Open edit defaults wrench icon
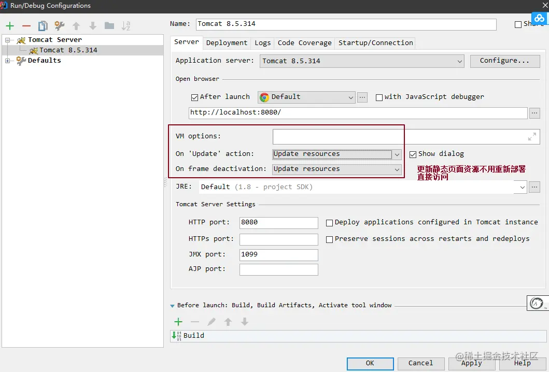This screenshot has width=549, height=372. click(60, 25)
